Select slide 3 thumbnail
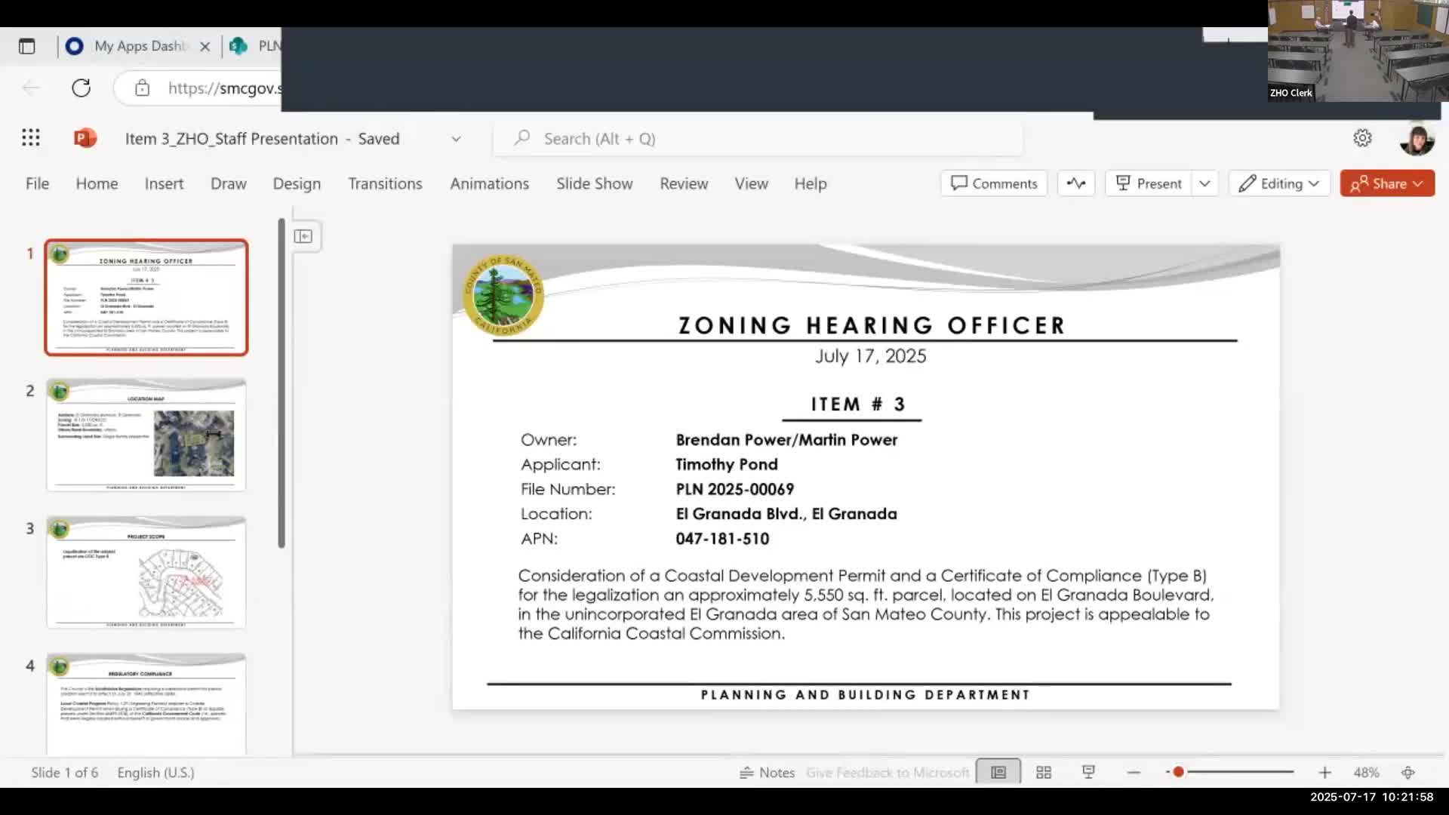Viewport: 1449px width, 815px height. 146,571
